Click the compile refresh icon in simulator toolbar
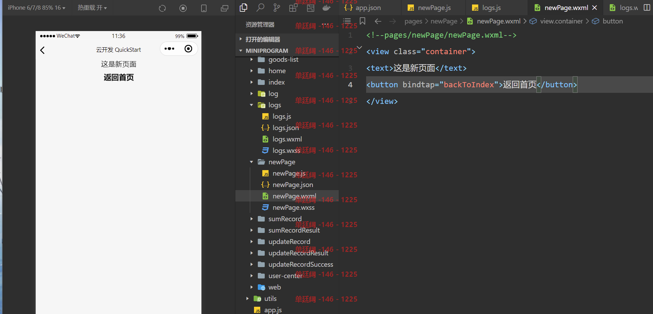 click(162, 8)
